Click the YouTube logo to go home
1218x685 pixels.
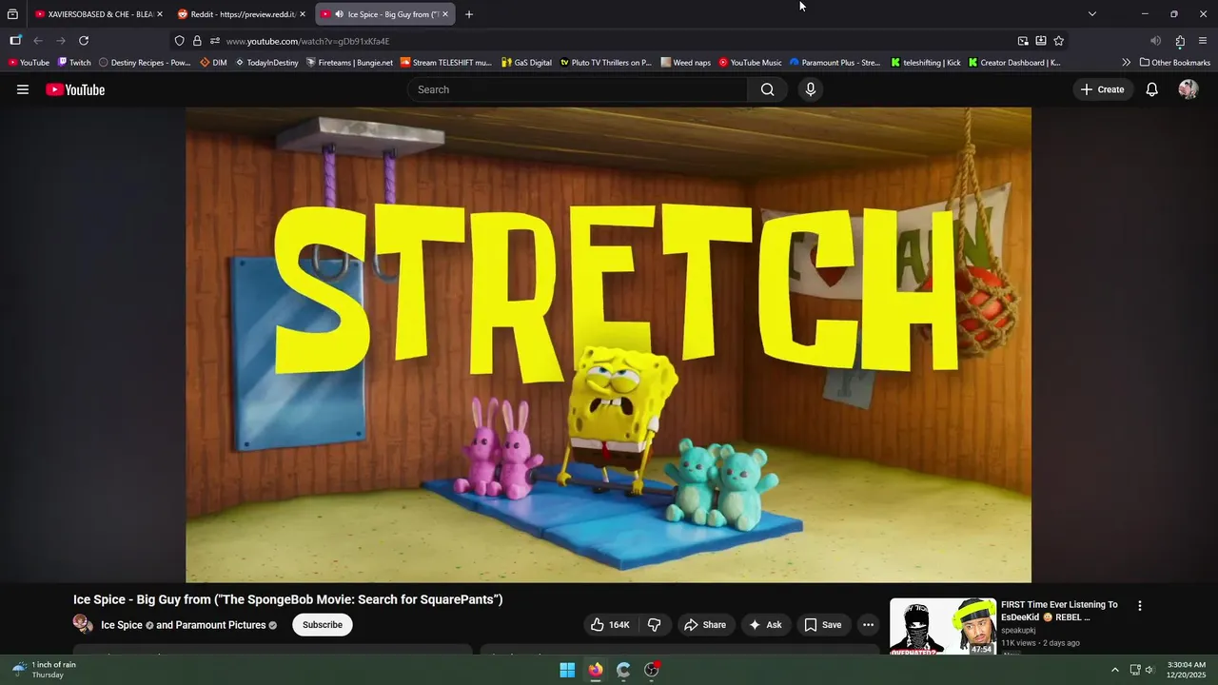(75, 89)
